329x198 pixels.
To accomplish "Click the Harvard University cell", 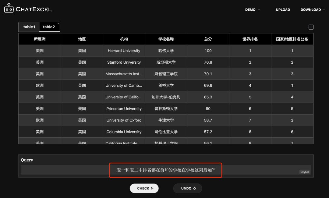I will coord(124,51).
